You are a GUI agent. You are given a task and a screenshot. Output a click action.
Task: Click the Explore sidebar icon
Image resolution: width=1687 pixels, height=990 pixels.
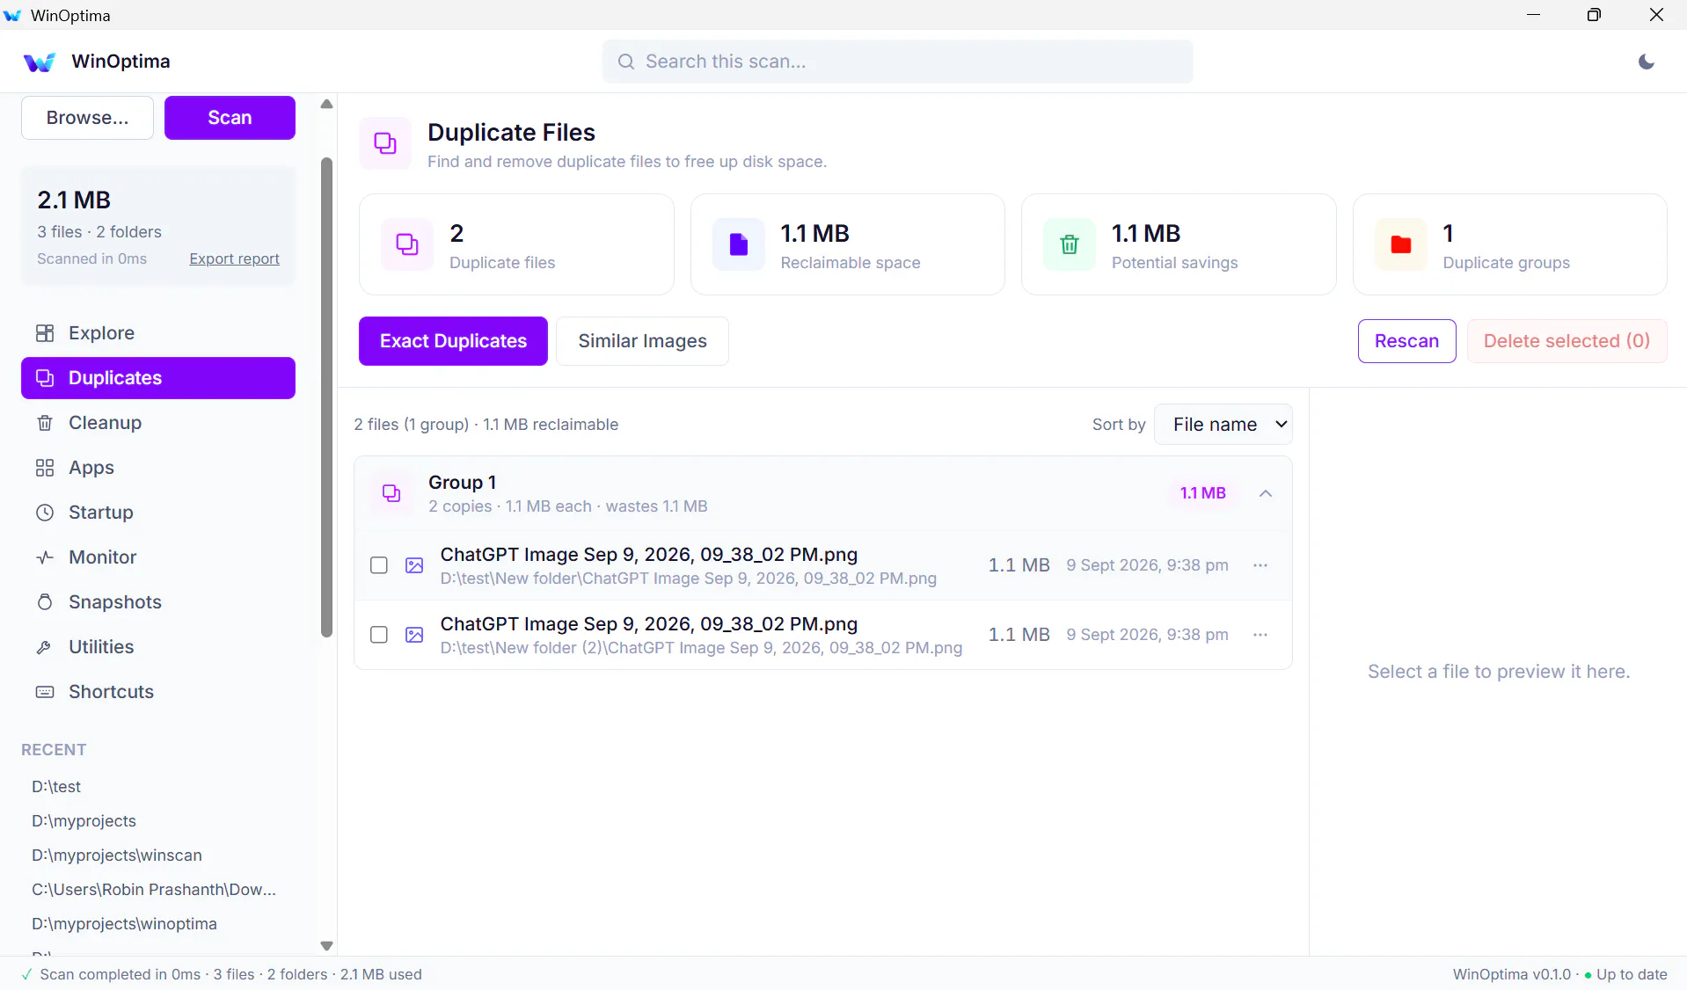pyautogui.click(x=45, y=333)
